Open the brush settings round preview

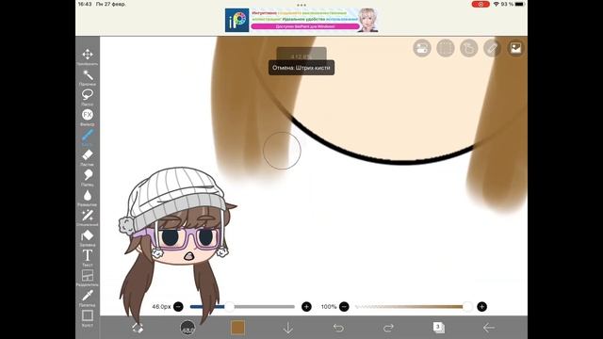click(187, 328)
